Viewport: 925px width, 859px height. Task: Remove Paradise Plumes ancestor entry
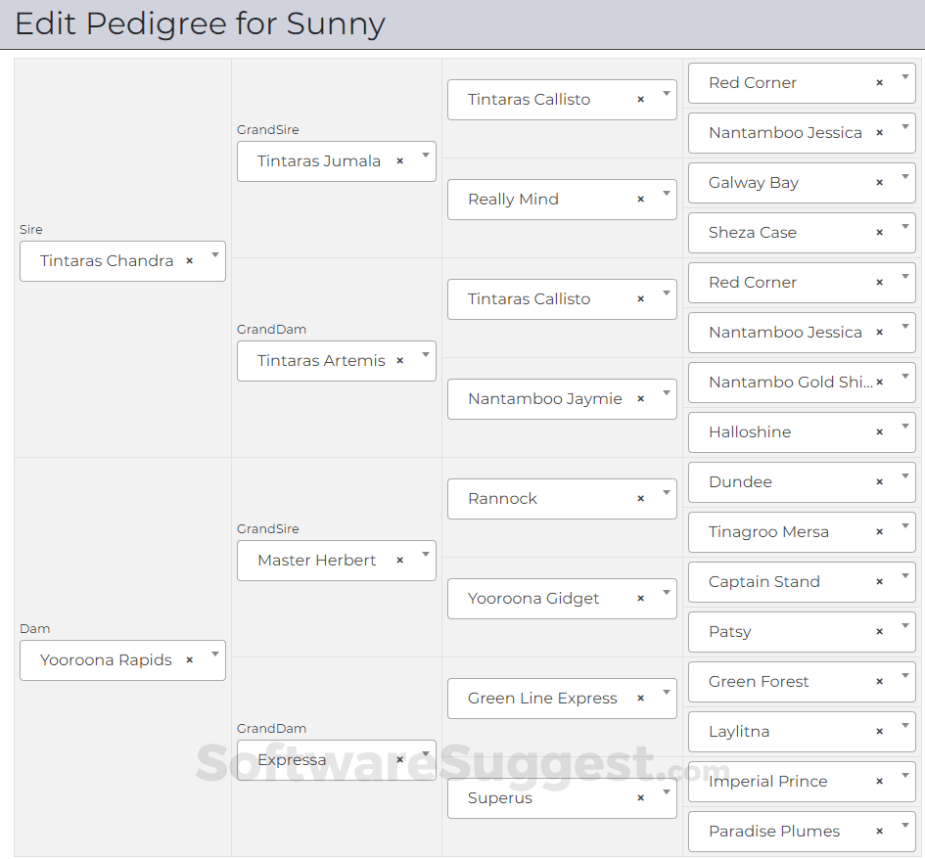pyautogui.click(x=879, y=832)
